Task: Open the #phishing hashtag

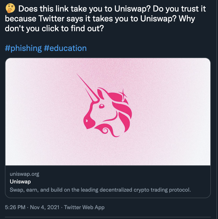Action: click(x=23, y=48)
